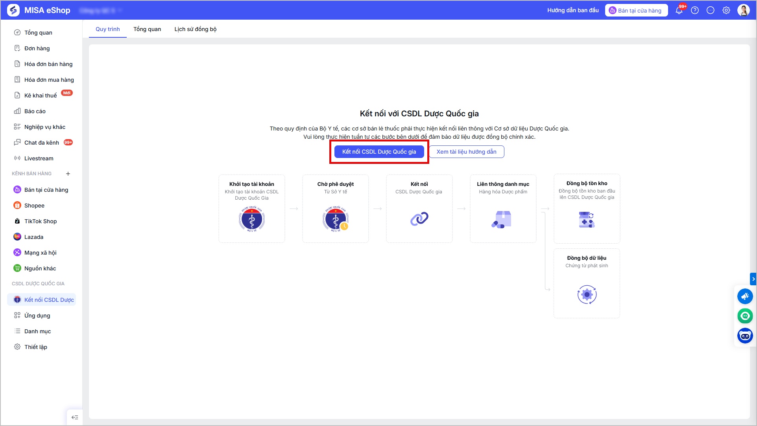The width and height of the screenshot is (757, 426).
Task: Switch to the Lịch sử đồng bộ tab
Action: pyautogui.click(x=196, y=29)
